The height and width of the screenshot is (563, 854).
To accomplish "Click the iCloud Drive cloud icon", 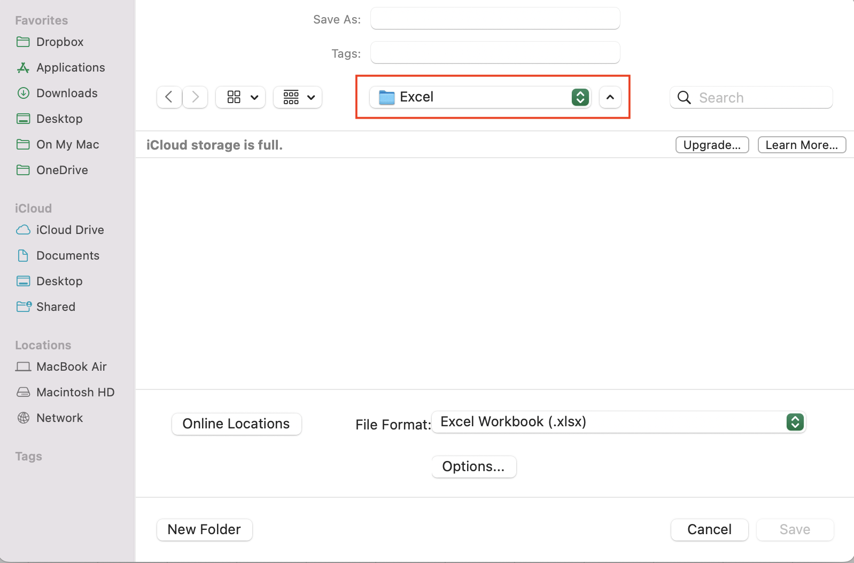I will point(23,230).
